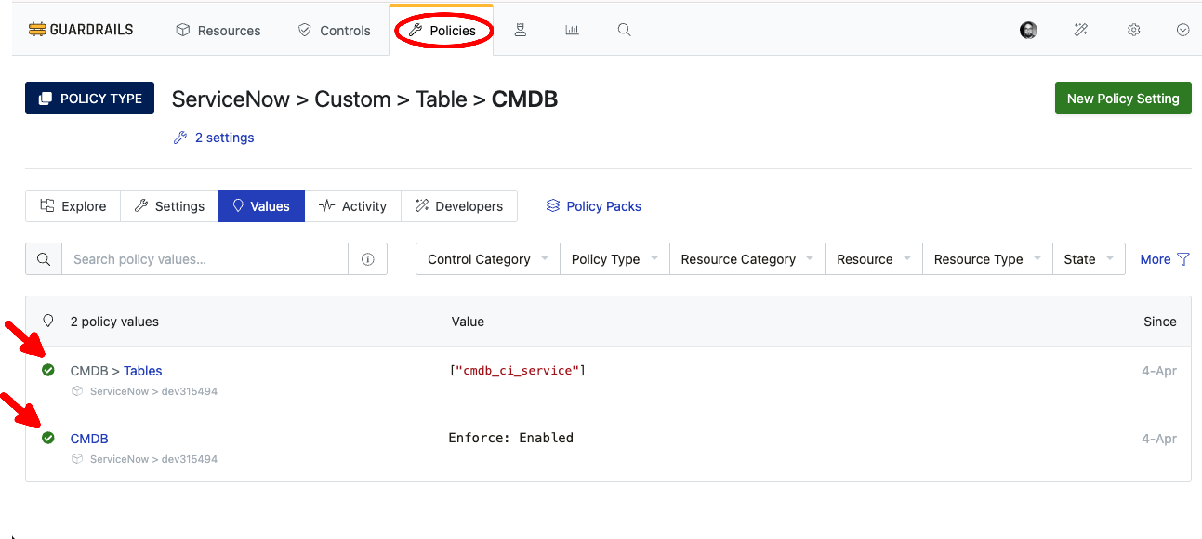Switch to the Activity tab
This screenshot has width=1202, height=539.
(x=353, y=206)
